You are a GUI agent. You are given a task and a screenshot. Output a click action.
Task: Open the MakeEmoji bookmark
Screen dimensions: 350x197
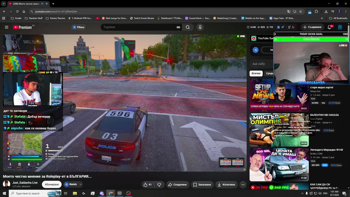point(226,18)
